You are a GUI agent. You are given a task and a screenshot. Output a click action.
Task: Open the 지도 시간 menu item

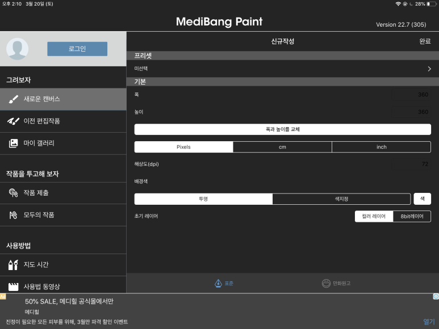(63, 265)
